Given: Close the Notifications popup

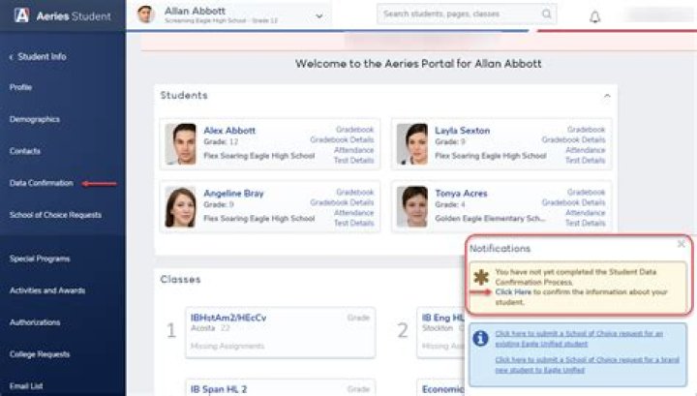Looking at the screenshot, I should coord(681,244).
